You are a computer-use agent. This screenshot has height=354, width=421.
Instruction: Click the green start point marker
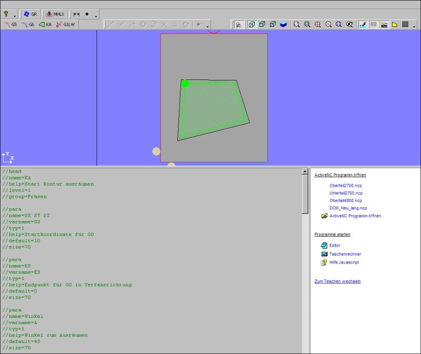click(x=185, y=84)
